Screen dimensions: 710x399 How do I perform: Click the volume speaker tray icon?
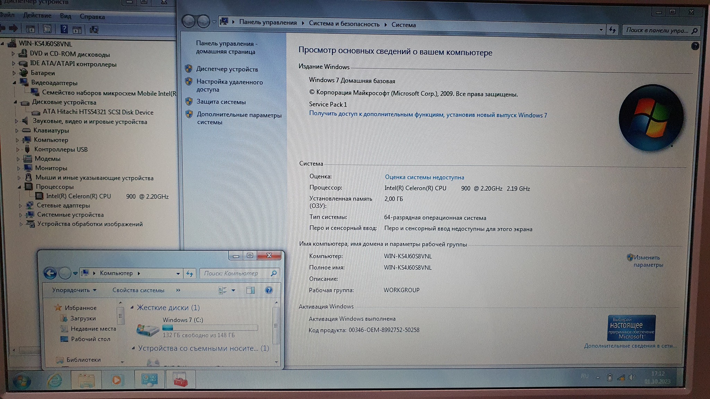(632, 377)
